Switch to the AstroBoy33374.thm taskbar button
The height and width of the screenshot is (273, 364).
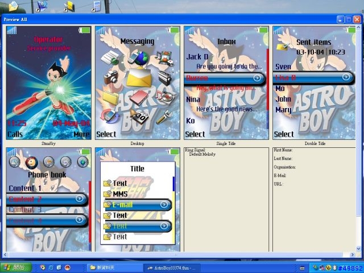coord(172,268)
